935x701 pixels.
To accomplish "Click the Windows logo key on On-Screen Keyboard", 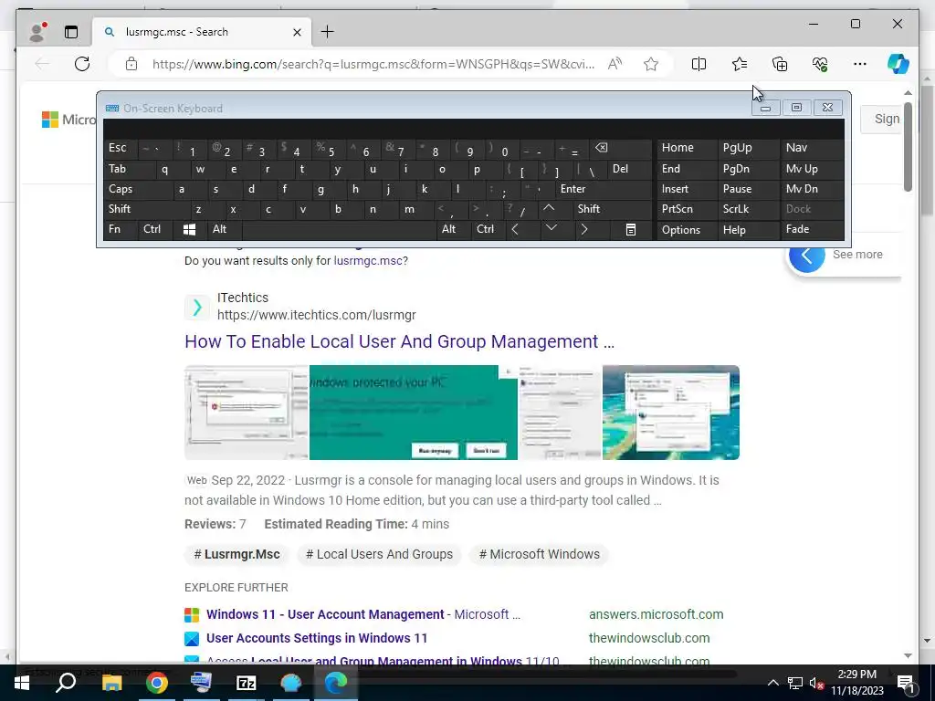I will point(189,229).
